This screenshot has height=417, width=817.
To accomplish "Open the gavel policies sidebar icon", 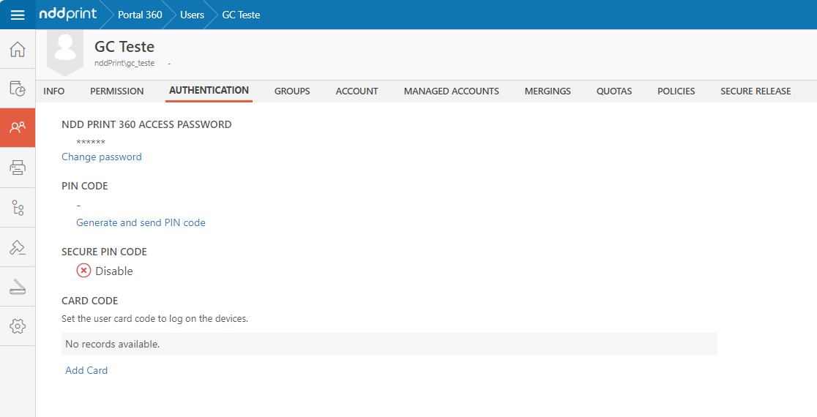I will [18, 247].
